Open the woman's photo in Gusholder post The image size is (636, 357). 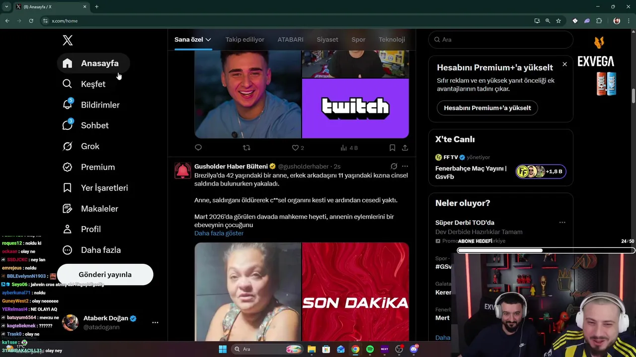[248, 292]
